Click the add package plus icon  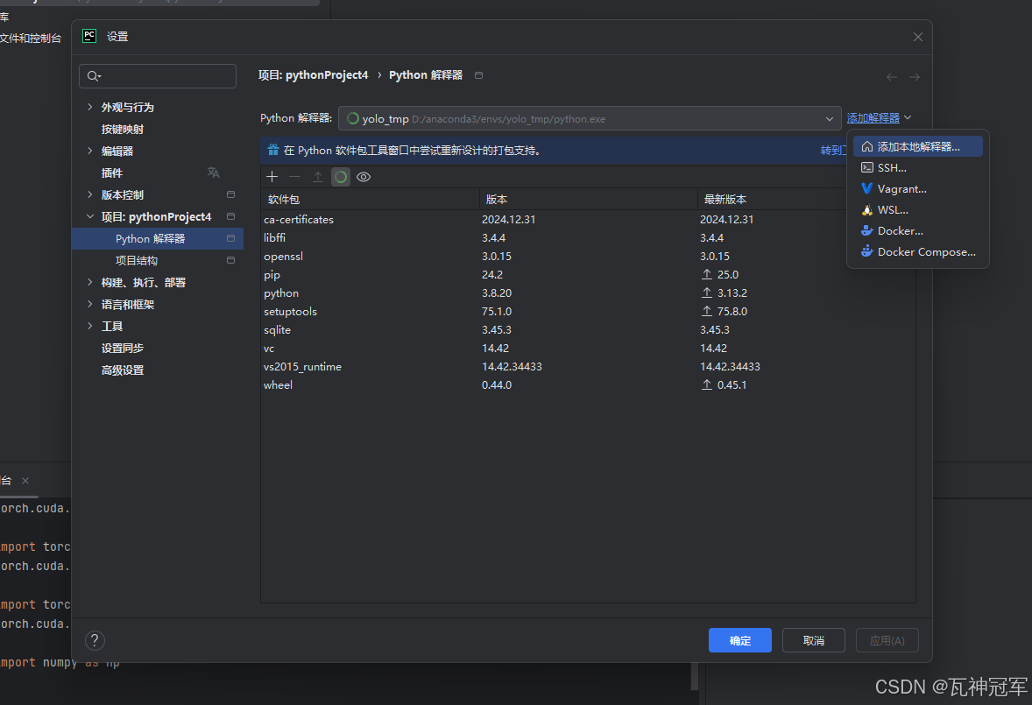272,177
